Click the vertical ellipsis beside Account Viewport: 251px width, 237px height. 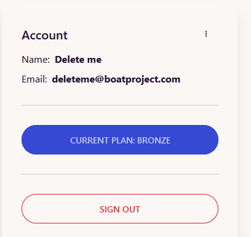click(x=206, y=34)
